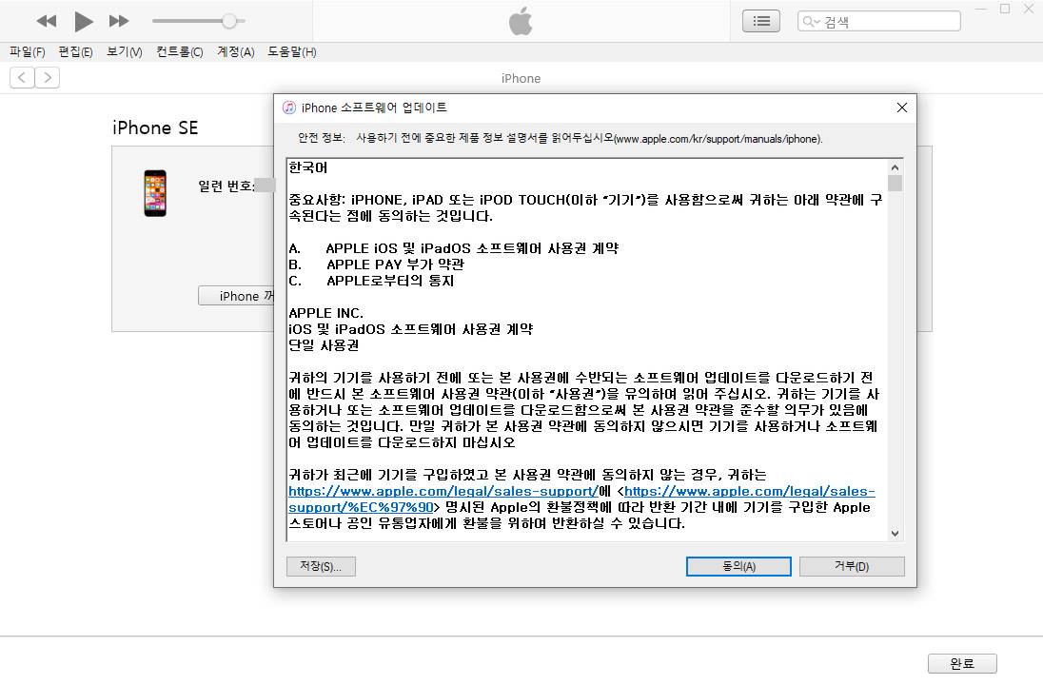Open the 파일(F) menu

pyautogui.click(x=28, y=52)
